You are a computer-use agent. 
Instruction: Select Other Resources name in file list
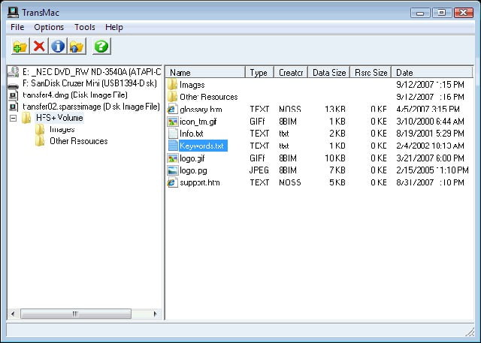(x=209, y=97)
